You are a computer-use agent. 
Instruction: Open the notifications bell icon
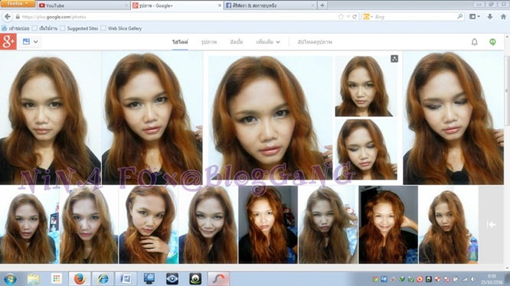pyautogui.click(x=474, y=42)
